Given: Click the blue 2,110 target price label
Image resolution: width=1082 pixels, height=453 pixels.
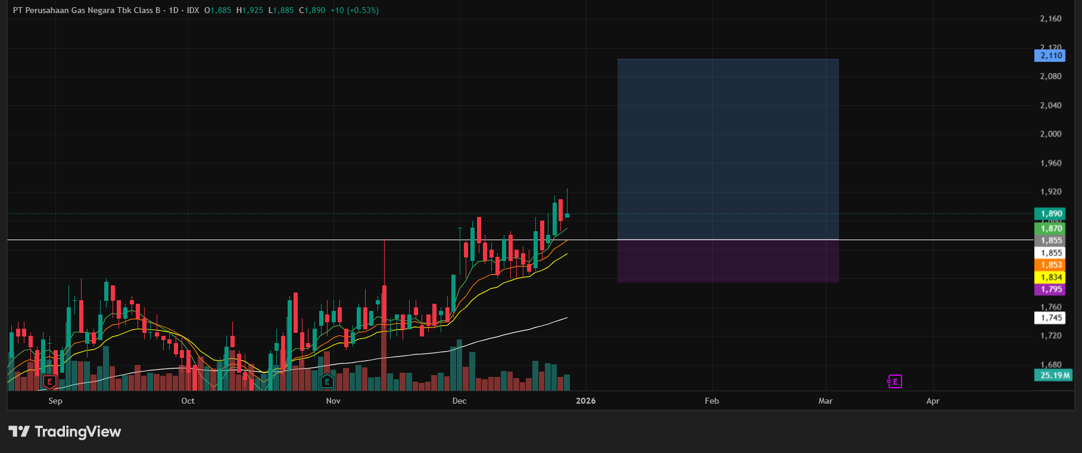Looking at the screenshot, I should coord(1050,56).
